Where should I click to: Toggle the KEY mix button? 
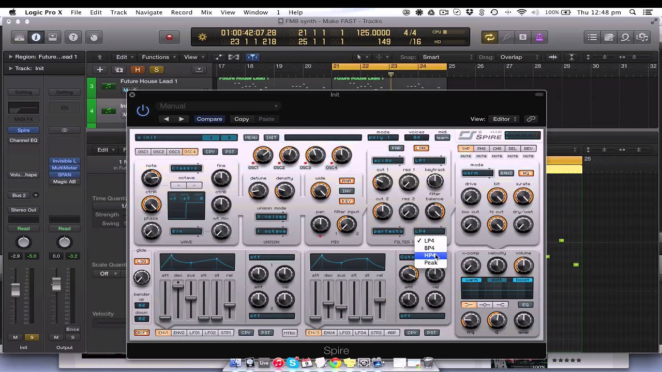[347, 200]
